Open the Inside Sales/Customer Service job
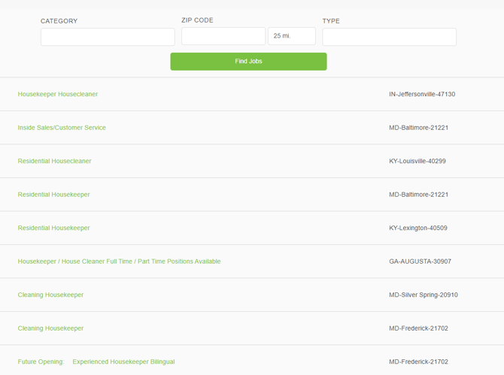Image resolution: width=504 pixels, height=375 pixels. pyautogui.click(x=62, y=128)
